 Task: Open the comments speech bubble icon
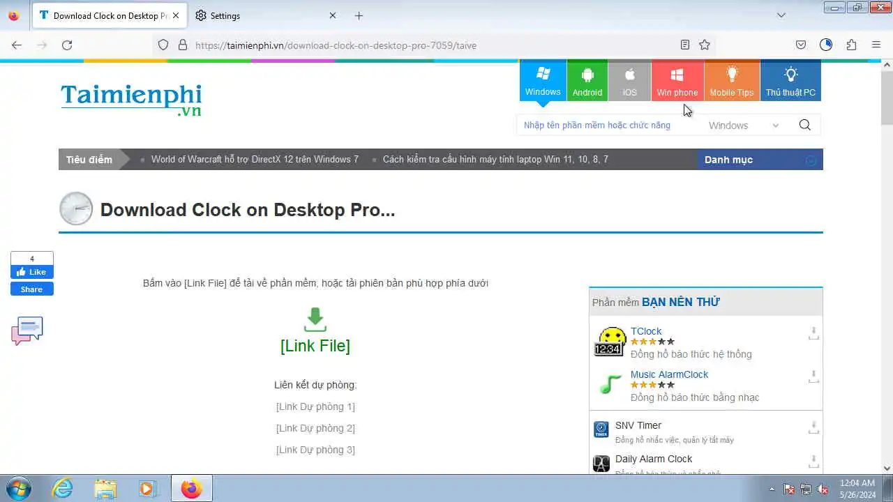click(x=27, y=330)
